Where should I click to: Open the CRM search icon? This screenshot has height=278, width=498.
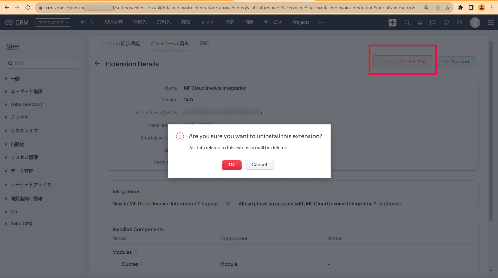click(407, 23)
